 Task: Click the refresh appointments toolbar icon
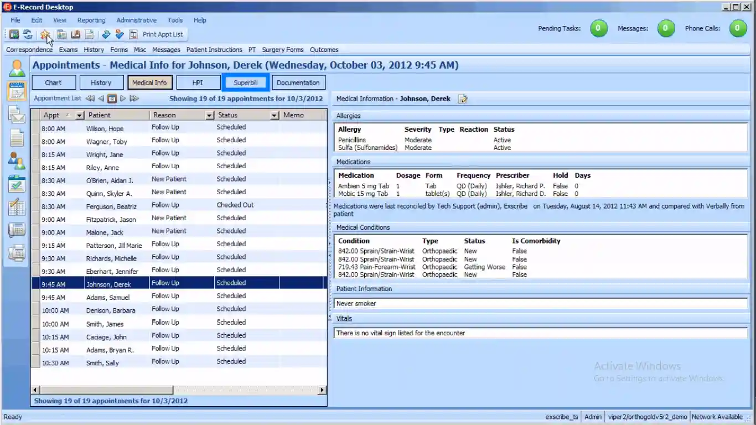coord(28,34)
